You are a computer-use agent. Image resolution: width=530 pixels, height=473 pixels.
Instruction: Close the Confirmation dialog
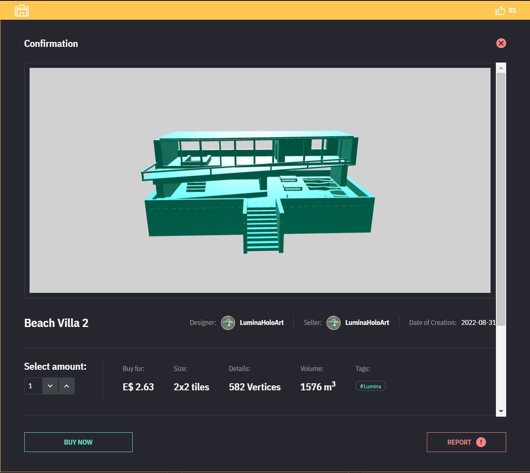pyautogui.click(x=501, y=43)
